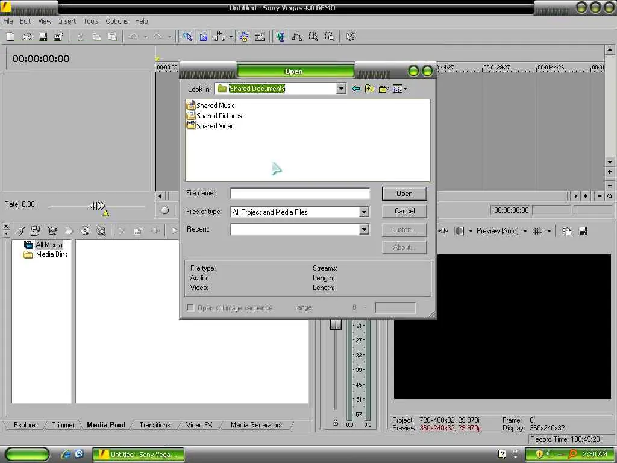Switch to the Video FX tab
Screen dimensions: 617x463
coord(199,425)
